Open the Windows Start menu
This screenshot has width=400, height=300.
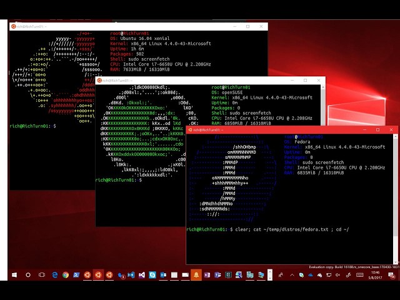click(14, 275)
